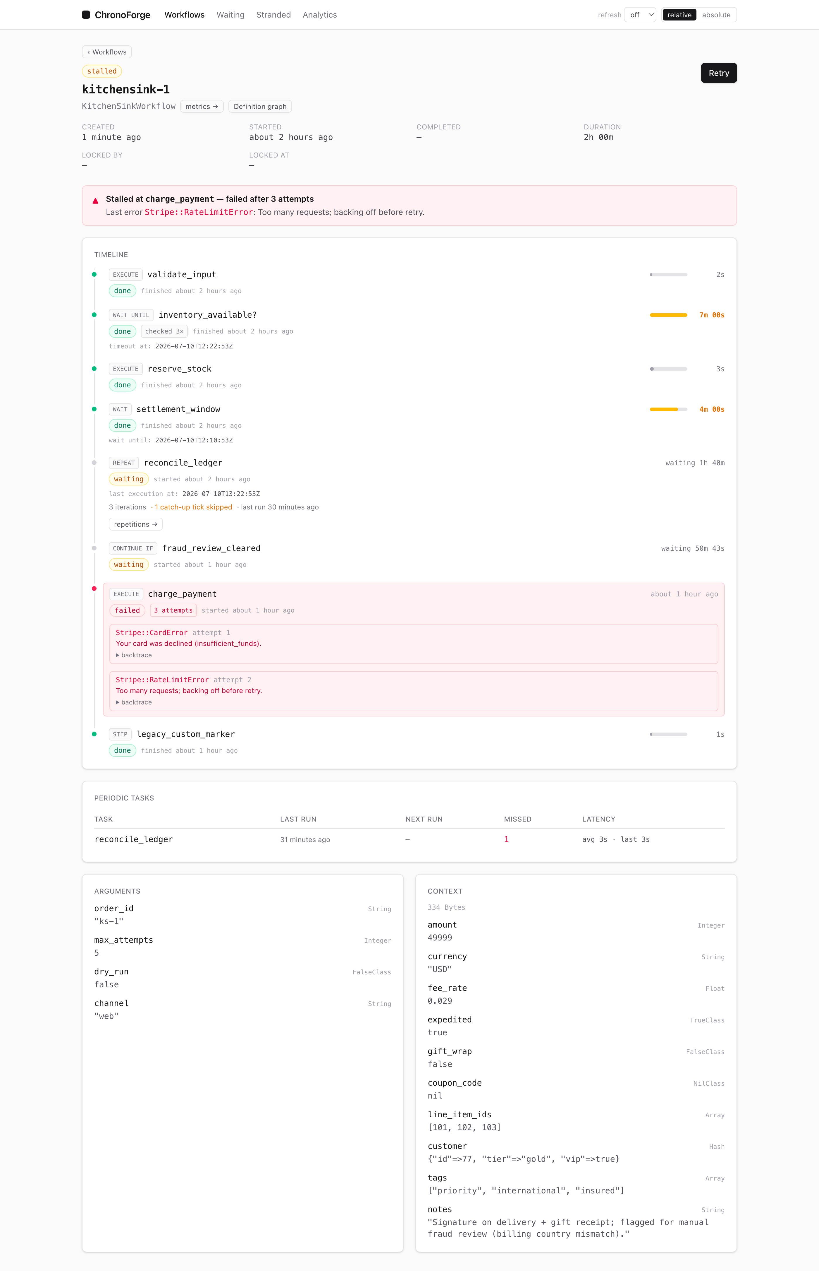This screenshot has width=819, height=1271.
Task: Click the kitchensink-1 workflow title
Action: (x=126, y=89)
